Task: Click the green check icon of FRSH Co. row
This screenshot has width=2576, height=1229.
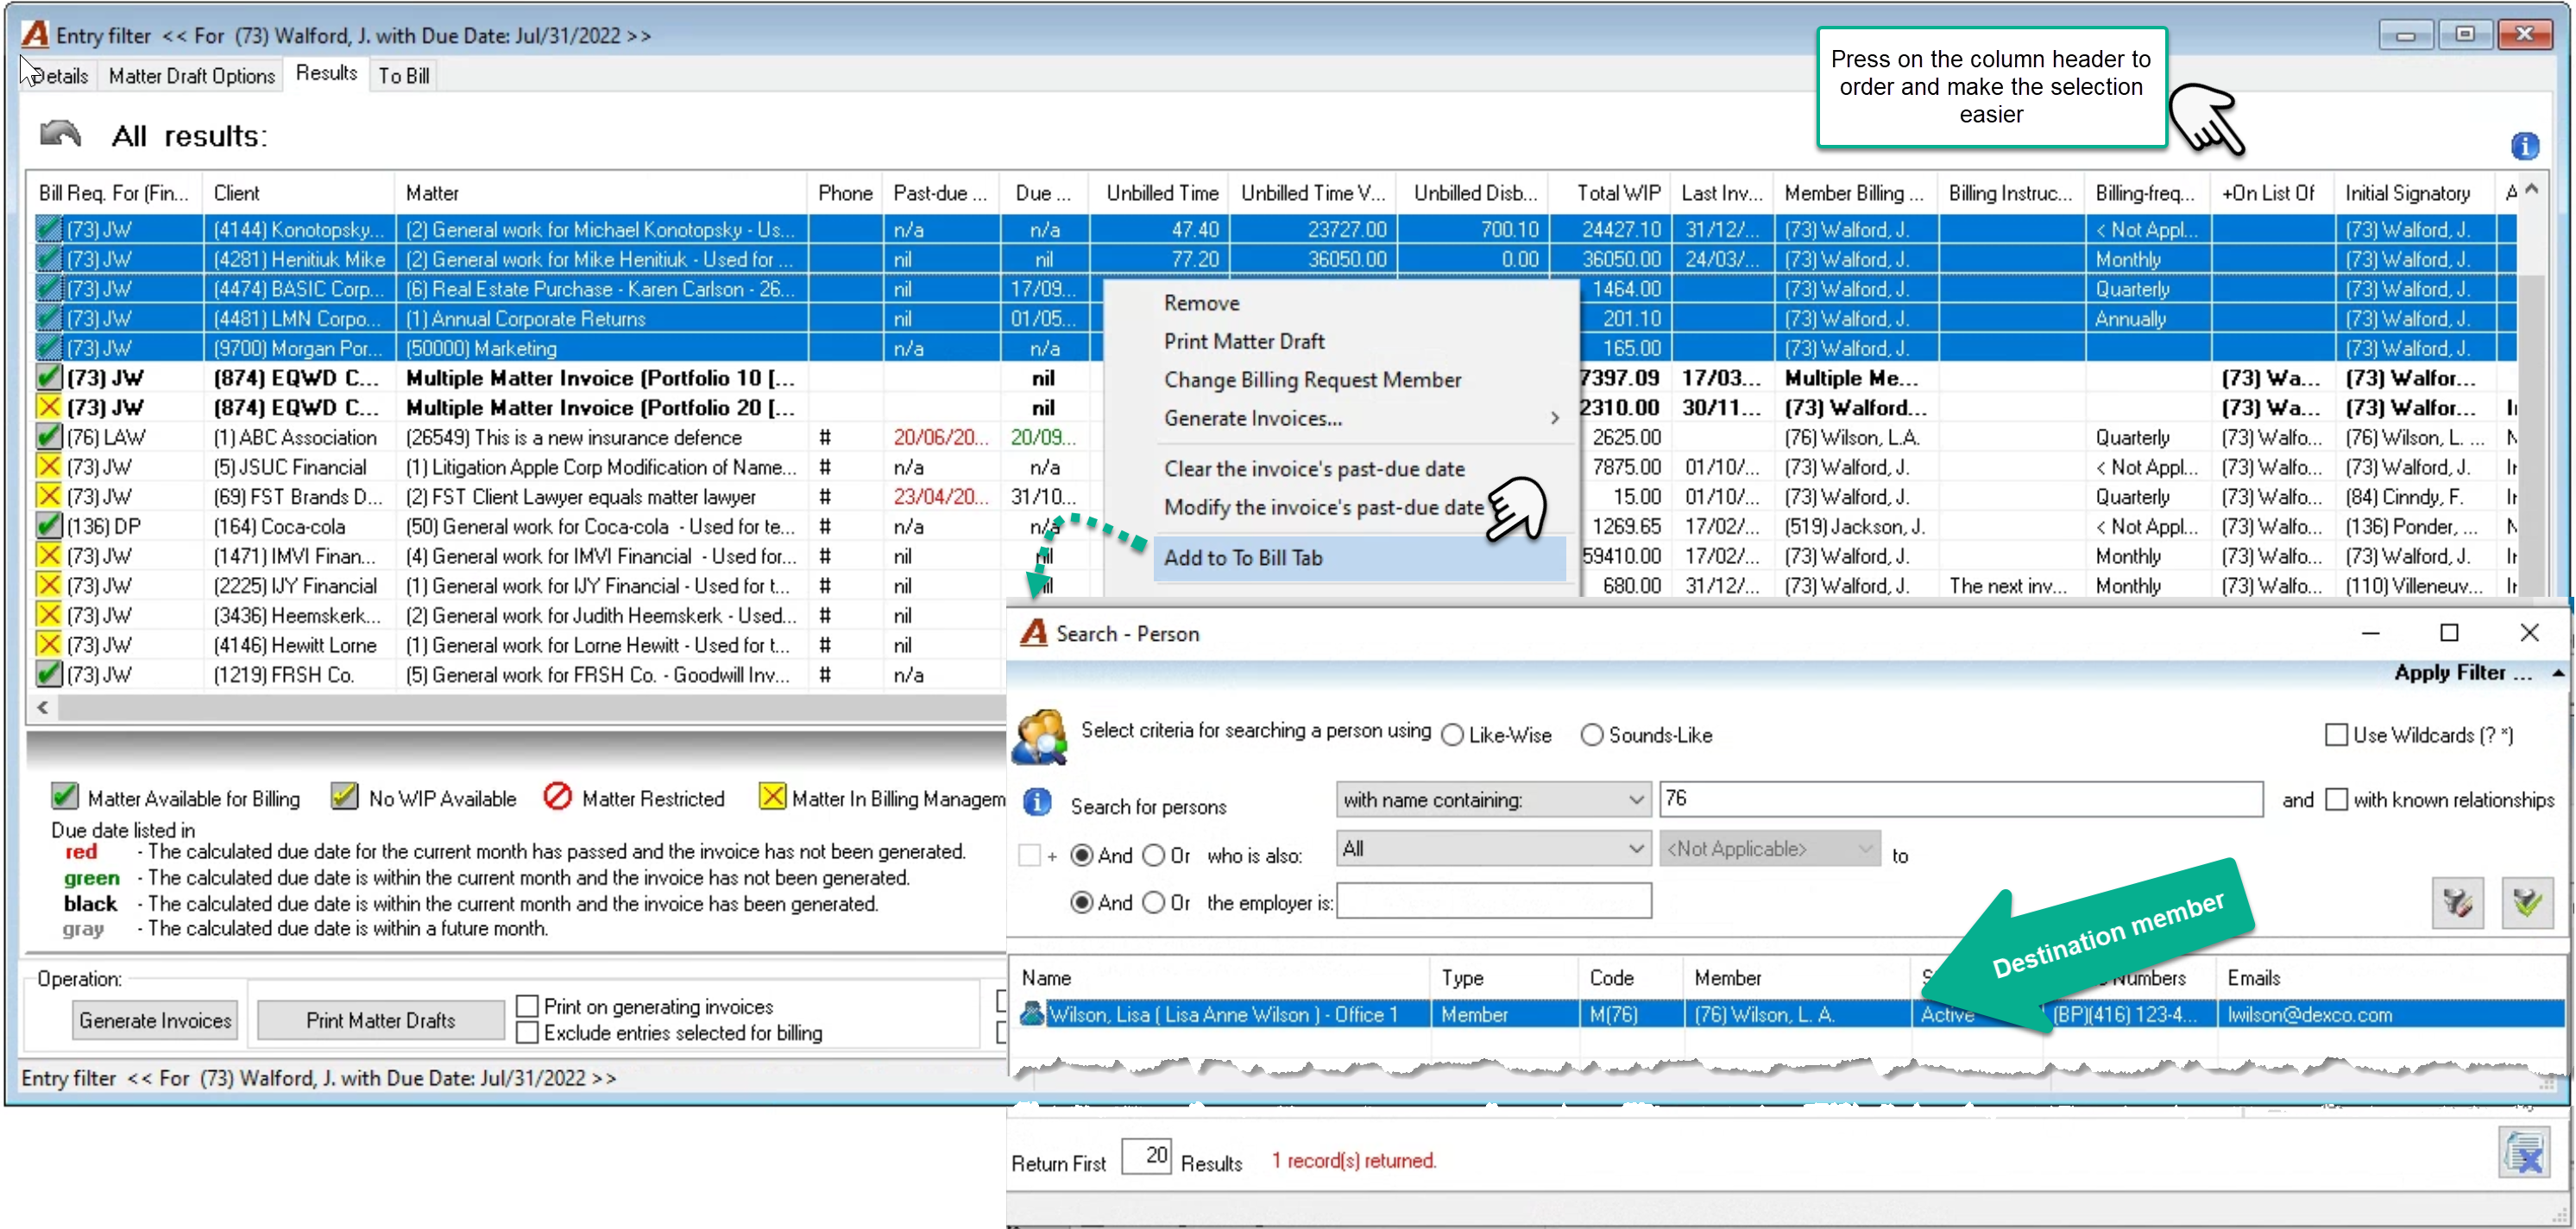Action: point(48,674)
